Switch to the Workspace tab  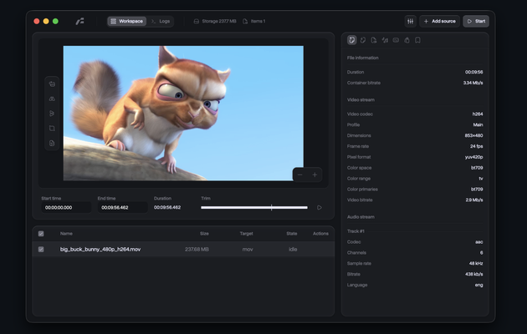pyautogui.click(x=127, y=21)
